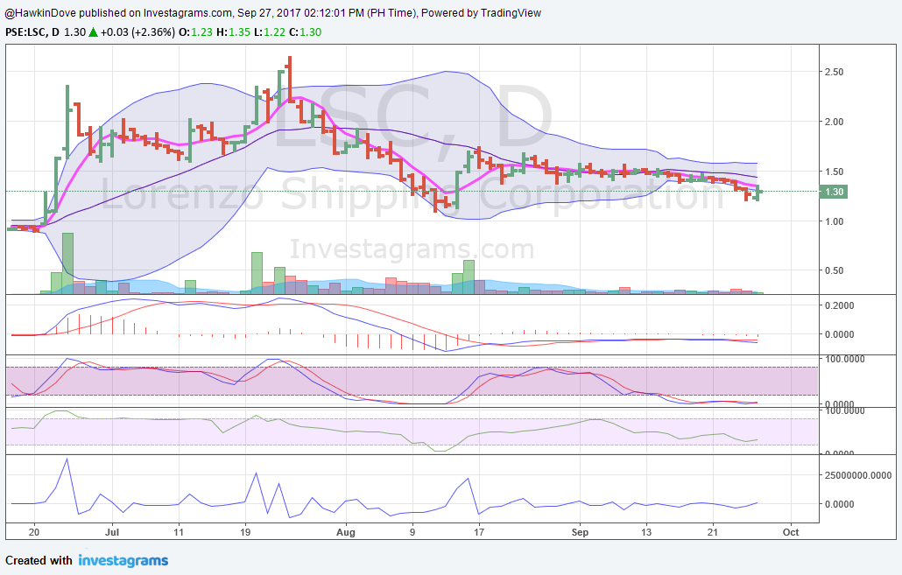
Task: Click the investagrams logo in the footer
Action: 122,560
